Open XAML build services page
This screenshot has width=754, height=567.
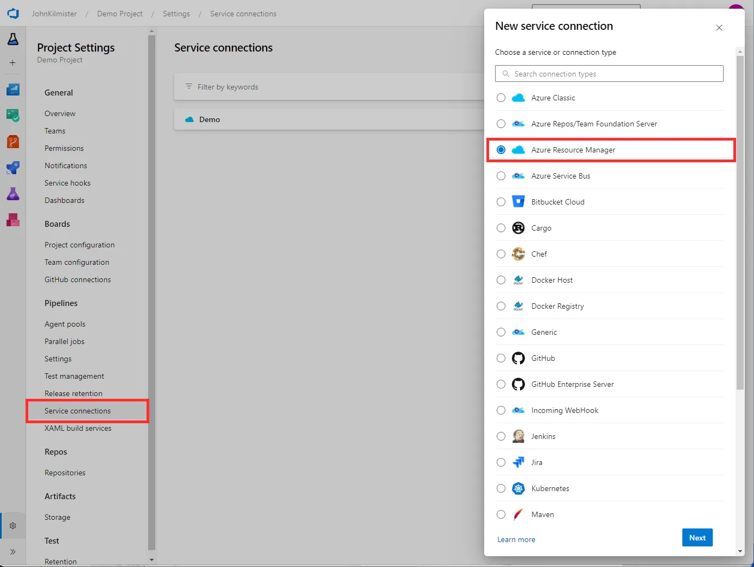[x=78, y=428]
